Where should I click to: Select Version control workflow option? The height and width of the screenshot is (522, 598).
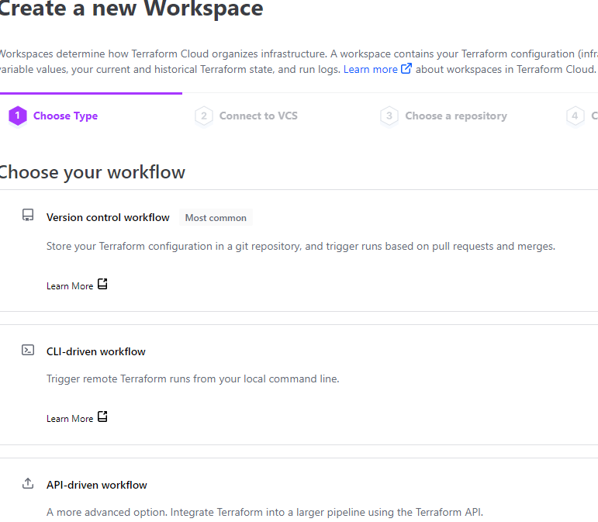pos(108,217)
